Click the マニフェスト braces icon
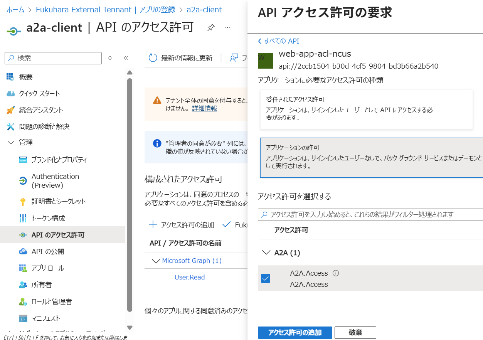The image size is (483, 340). tap(23, 318)
